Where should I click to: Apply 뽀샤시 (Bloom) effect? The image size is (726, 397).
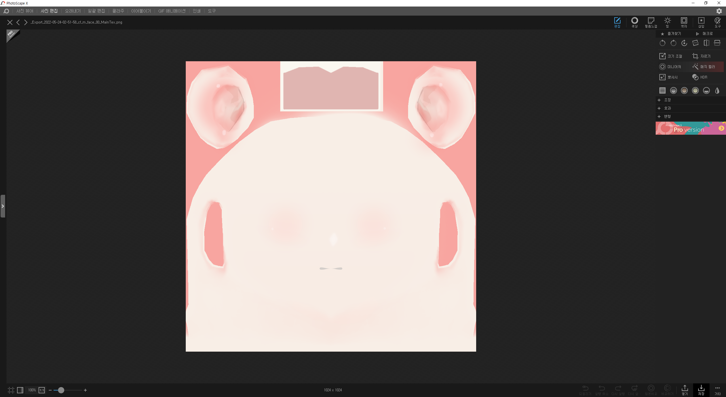click(x=668, y=77)
